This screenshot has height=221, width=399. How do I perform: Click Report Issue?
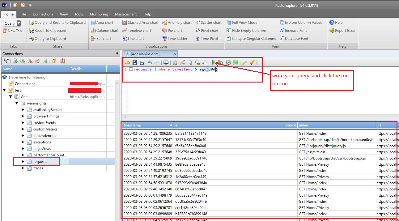342,31
